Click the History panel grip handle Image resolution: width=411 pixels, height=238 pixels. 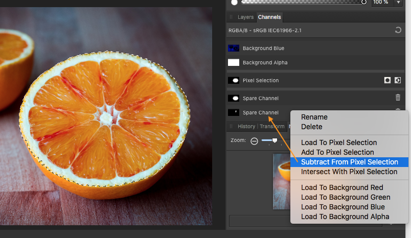pyautogui.click(x=231, y=127)
